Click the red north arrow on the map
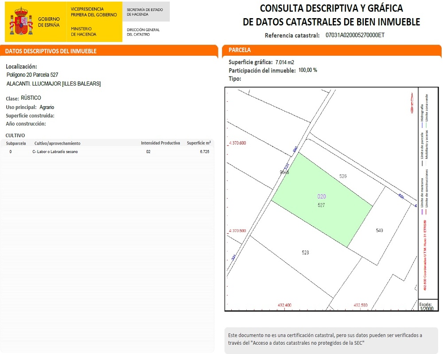Image resolution: width=443 pixels, height=354 pixels. [x=412, y=103]
